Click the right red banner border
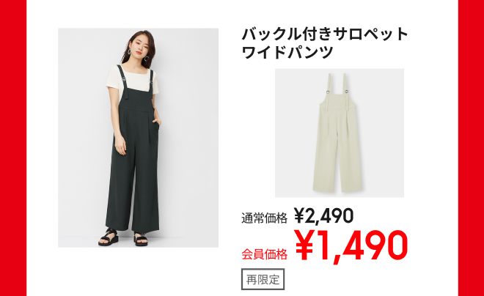Viewport: 484px width, 296px height. (x=471, y=148)
